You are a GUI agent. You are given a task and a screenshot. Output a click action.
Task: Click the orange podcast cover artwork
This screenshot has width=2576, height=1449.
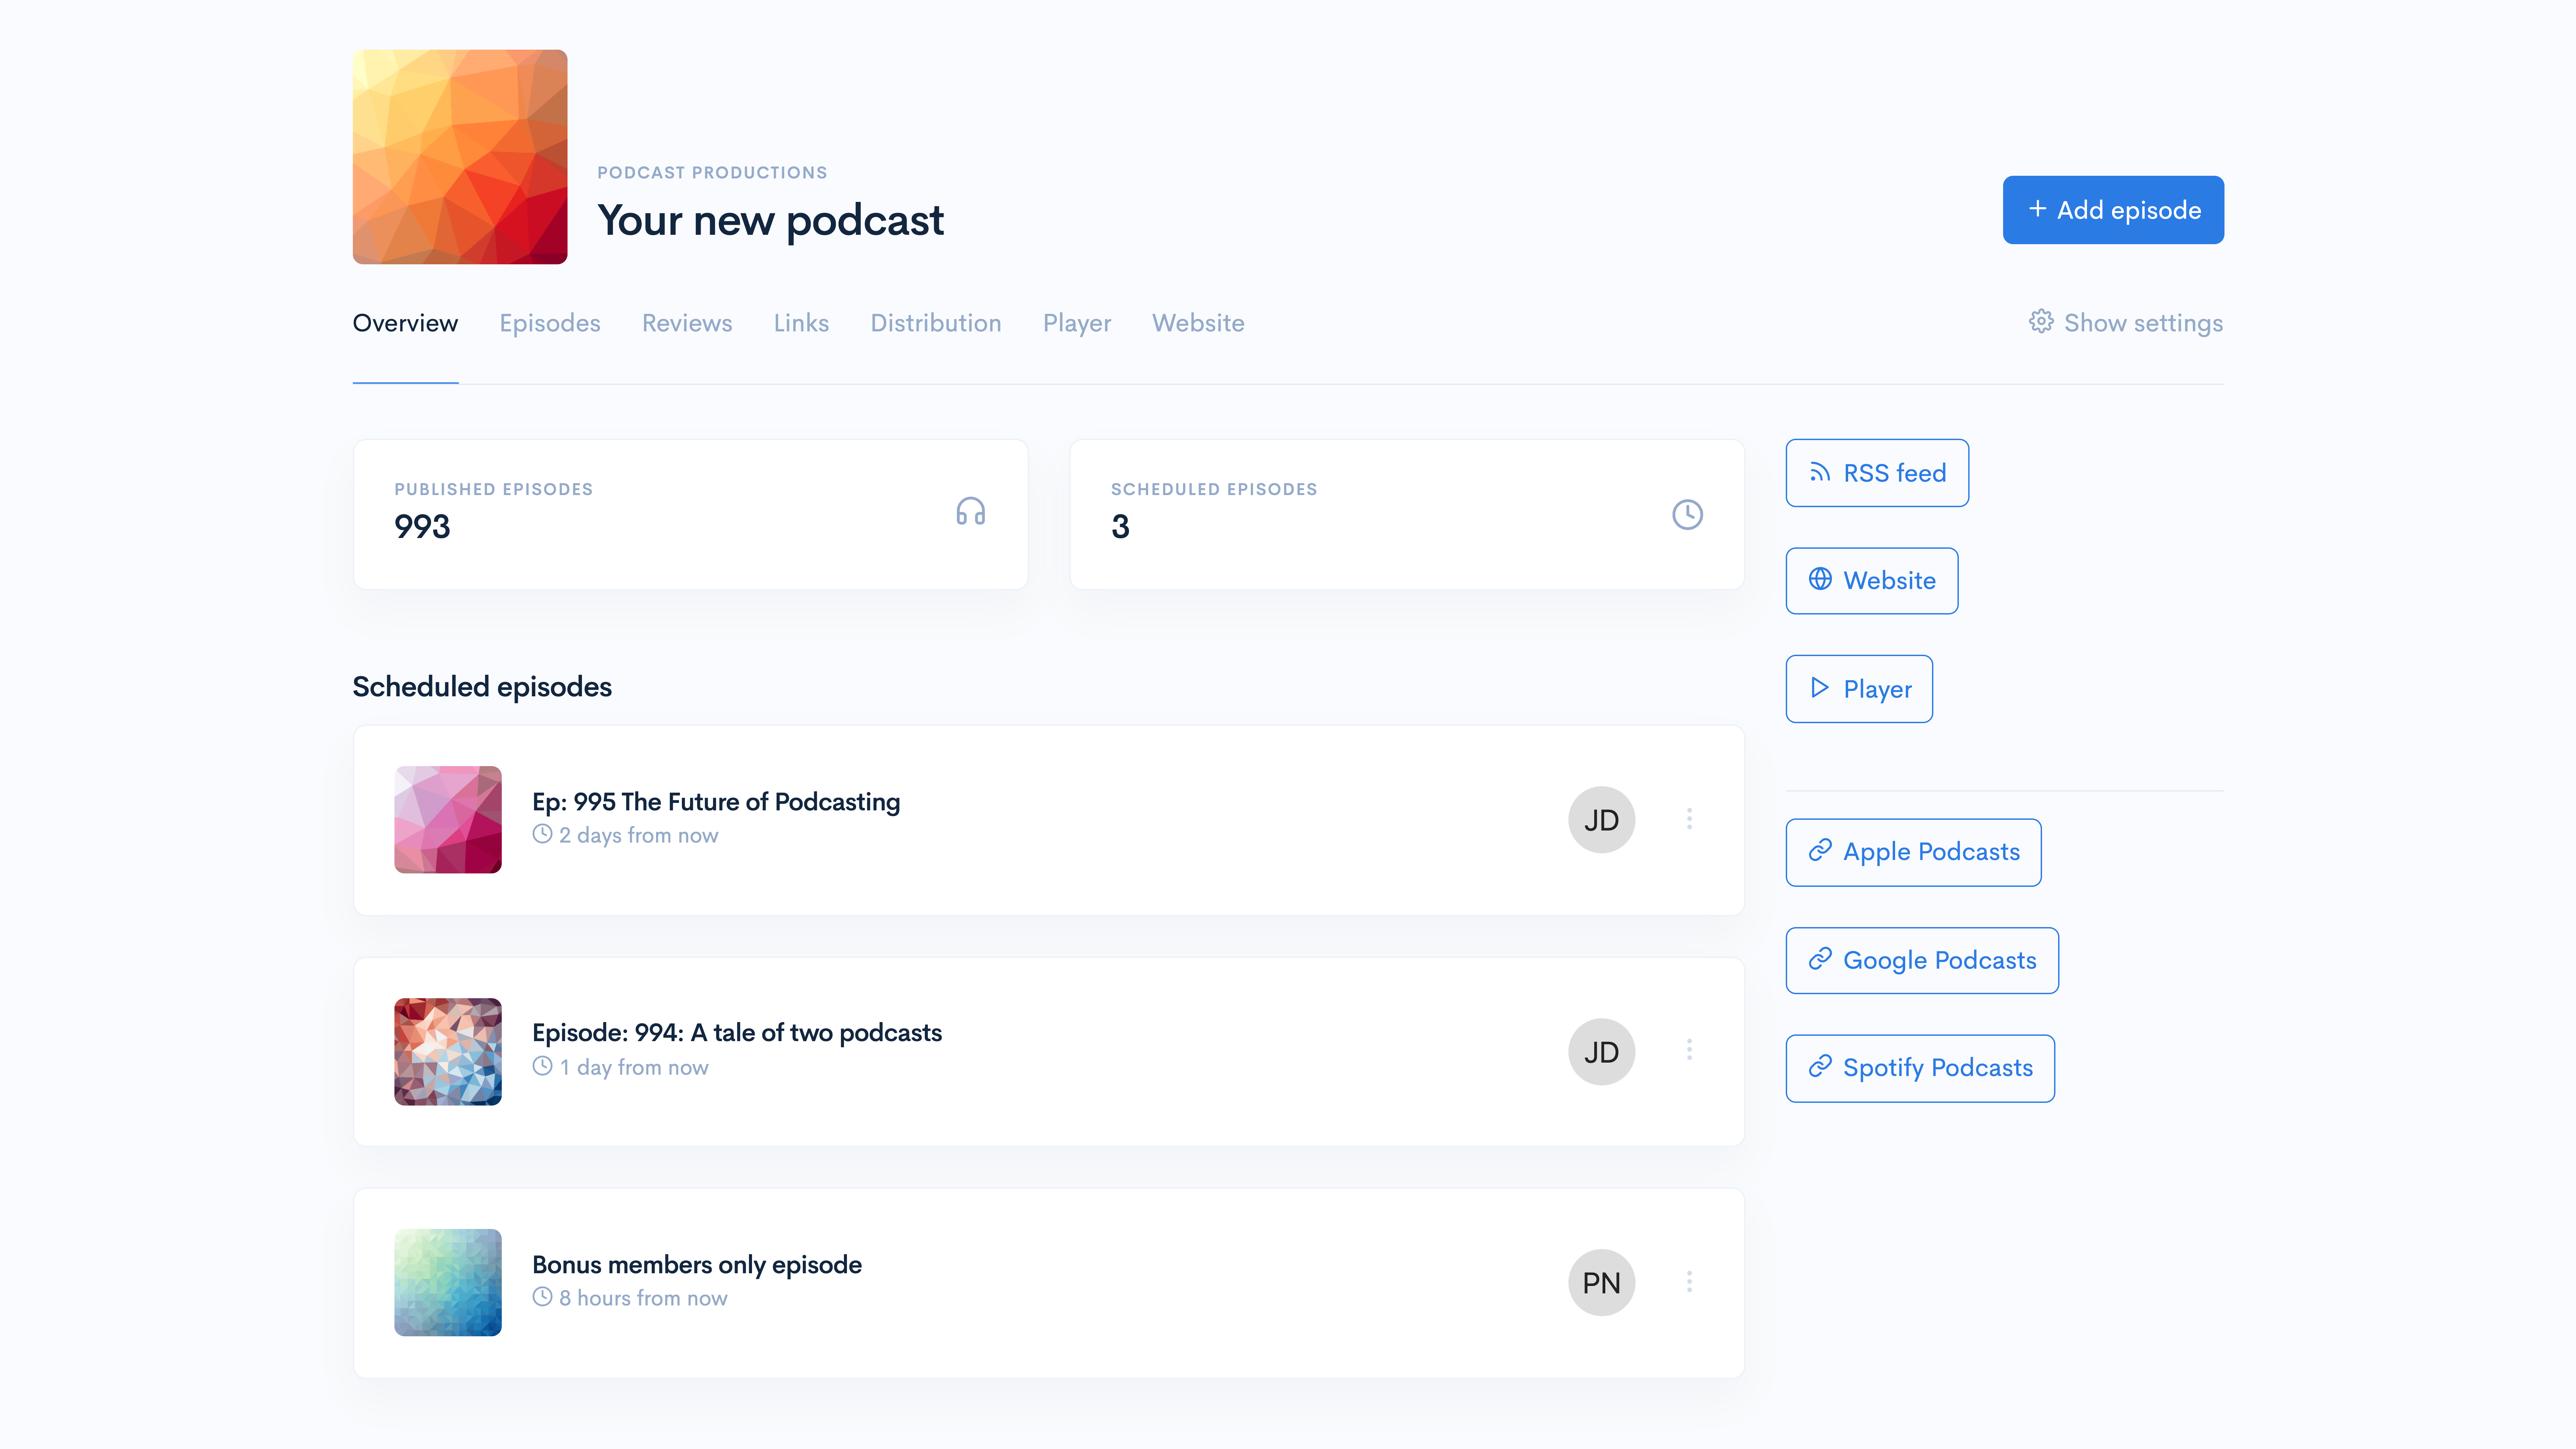[x=460, y=157]
